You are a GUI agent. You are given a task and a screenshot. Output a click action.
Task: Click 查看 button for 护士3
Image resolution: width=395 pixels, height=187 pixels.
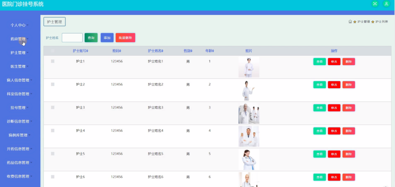[319, 108]
